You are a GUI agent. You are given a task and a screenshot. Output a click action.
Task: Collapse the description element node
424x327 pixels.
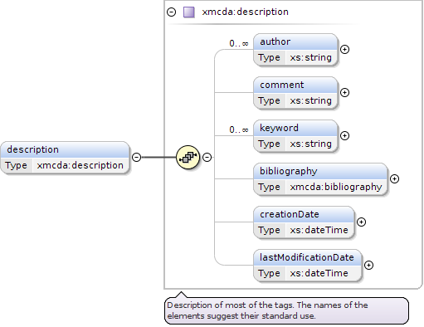click(136, 157)
